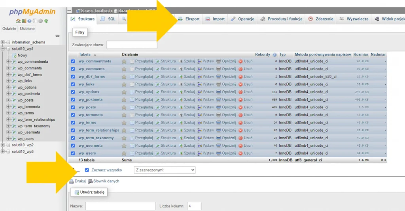
Task: Open the Import tab
Action: point(215,19)
